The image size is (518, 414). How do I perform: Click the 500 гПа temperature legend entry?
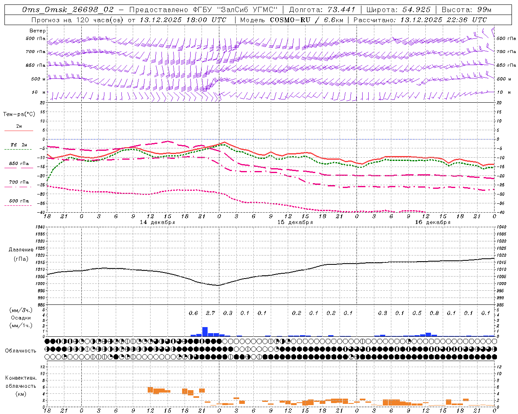[x=19, y=201]
